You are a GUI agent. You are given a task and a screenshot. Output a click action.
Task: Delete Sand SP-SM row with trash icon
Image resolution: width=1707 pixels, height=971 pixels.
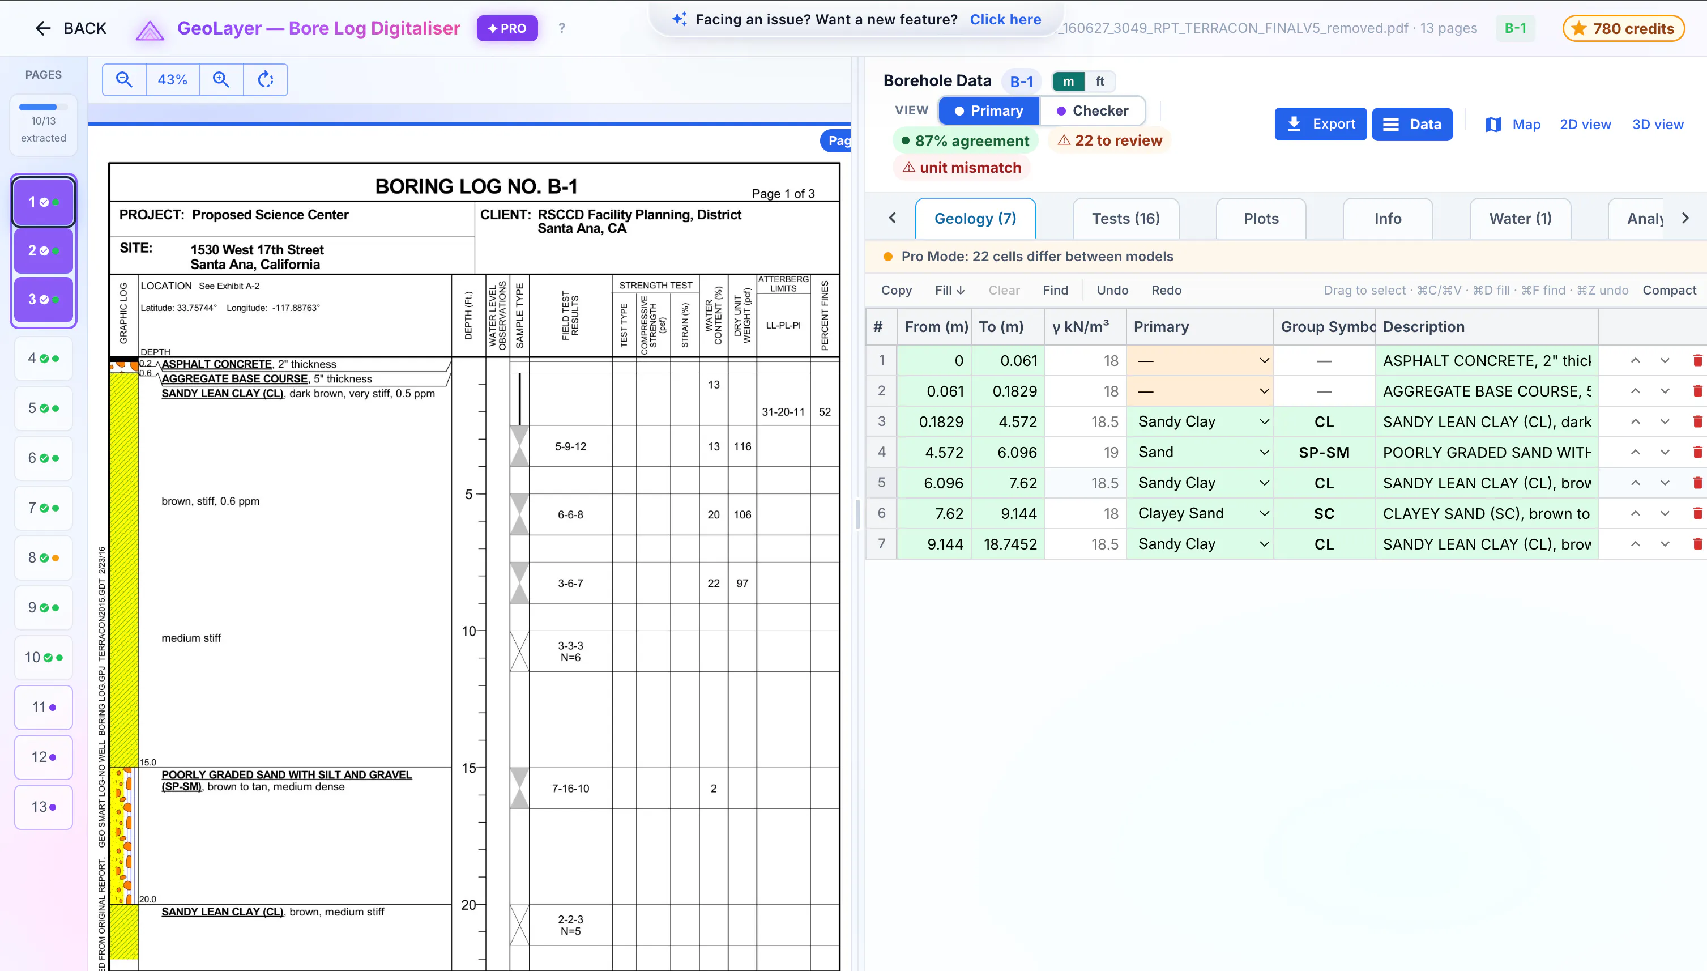(x=1697, y=452)
